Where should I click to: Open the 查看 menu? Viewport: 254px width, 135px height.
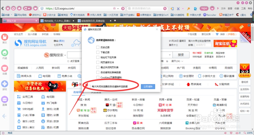(x=230, y=9)
